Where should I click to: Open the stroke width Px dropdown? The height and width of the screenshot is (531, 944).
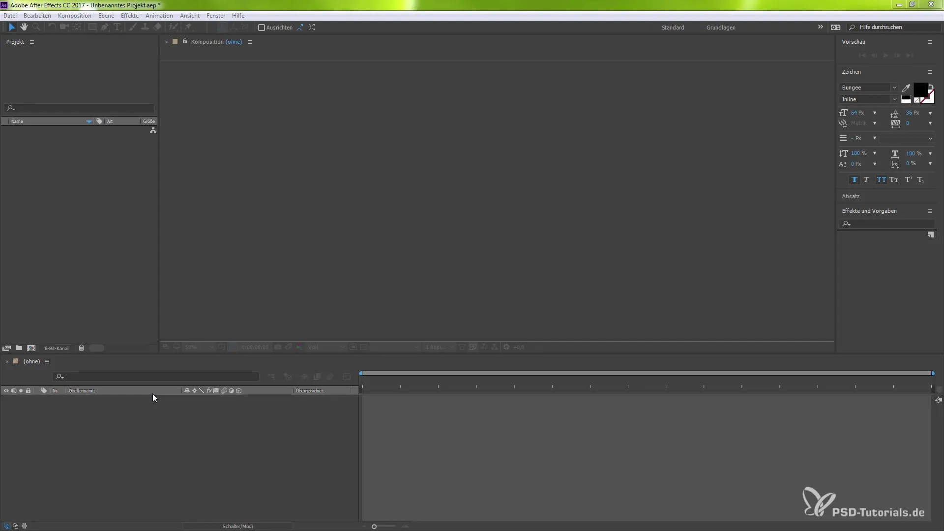point(875,139)
